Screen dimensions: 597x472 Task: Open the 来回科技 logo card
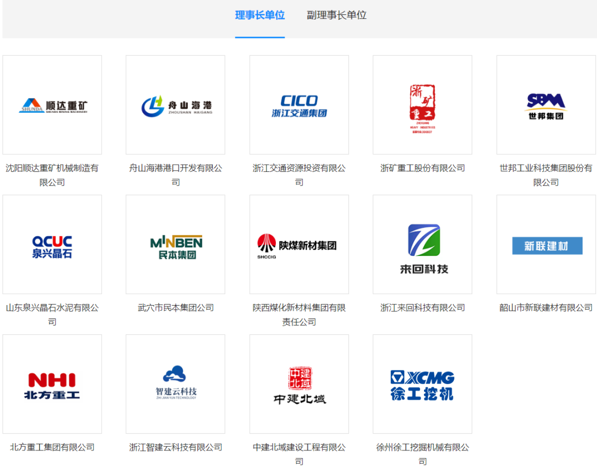coord(423,244)
